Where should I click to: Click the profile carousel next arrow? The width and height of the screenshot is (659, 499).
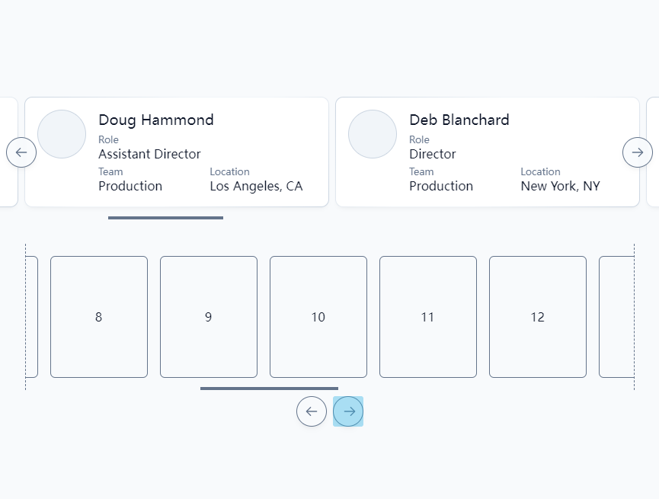click(637, 152)
